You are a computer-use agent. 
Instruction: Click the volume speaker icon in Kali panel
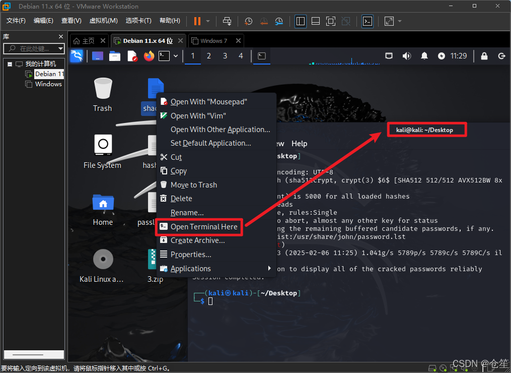(x=406, y=56)
